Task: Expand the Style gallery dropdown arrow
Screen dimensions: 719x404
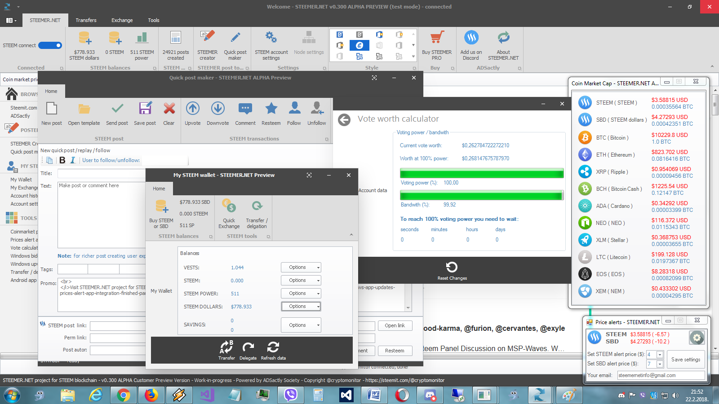Action: point(413,57)
